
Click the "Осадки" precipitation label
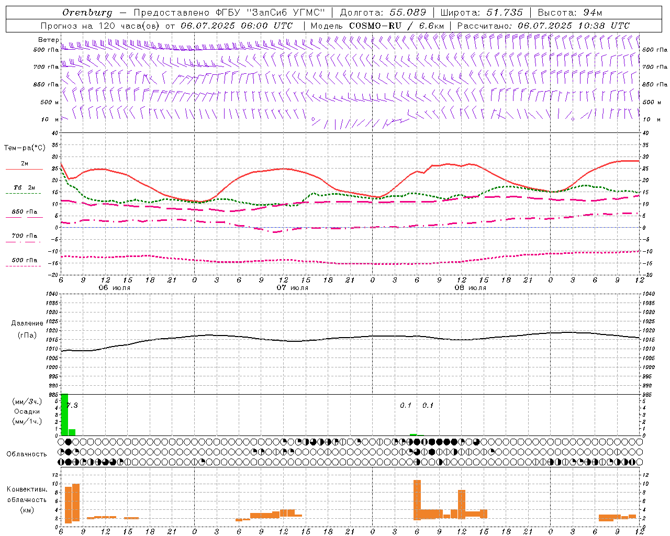click(27, 411)
